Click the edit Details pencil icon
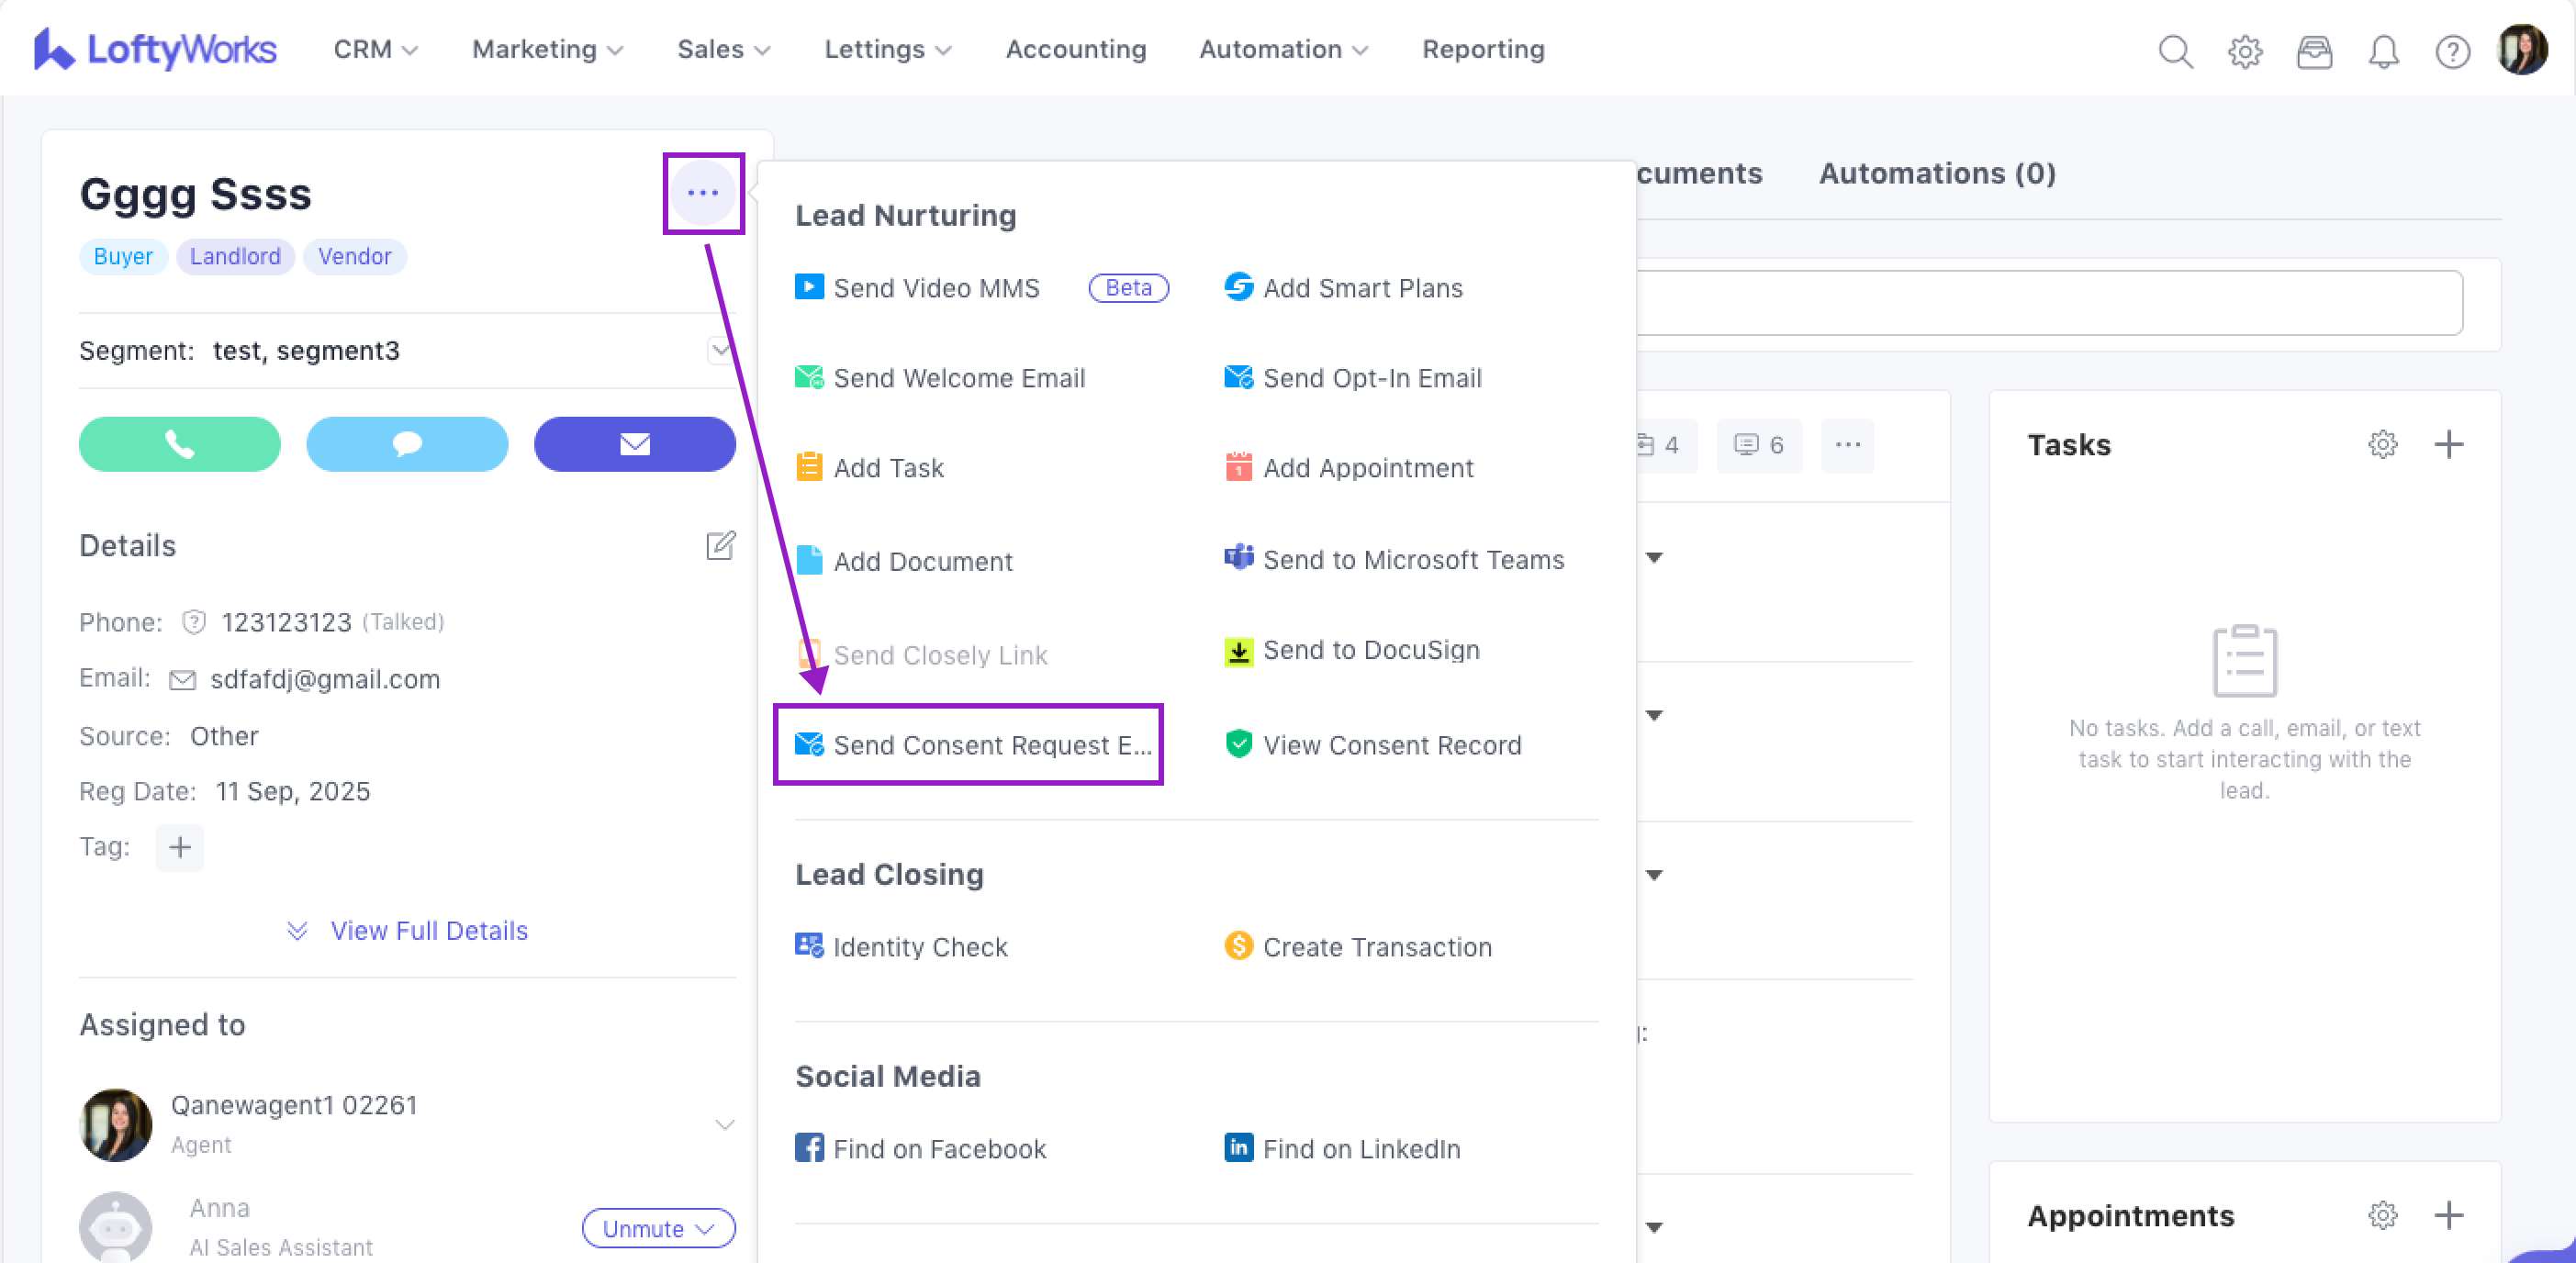Screen dimensions: 2576x1263 (720, 545)
